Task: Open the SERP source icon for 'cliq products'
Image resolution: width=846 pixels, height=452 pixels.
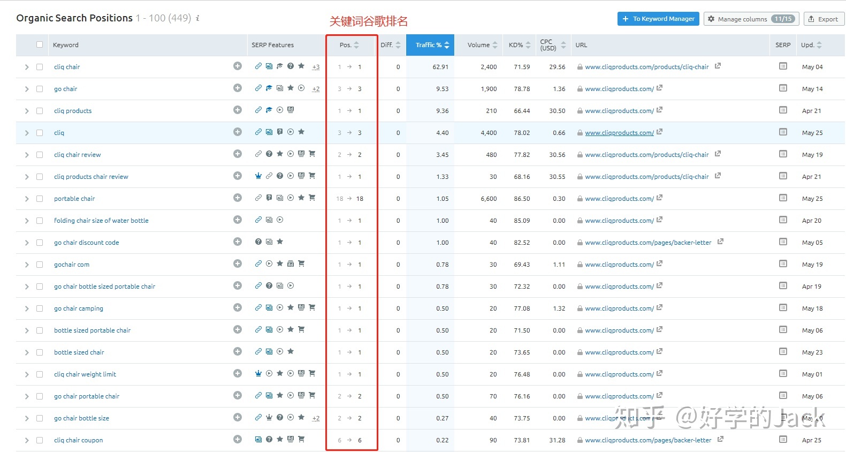Action: click(783, 110)
